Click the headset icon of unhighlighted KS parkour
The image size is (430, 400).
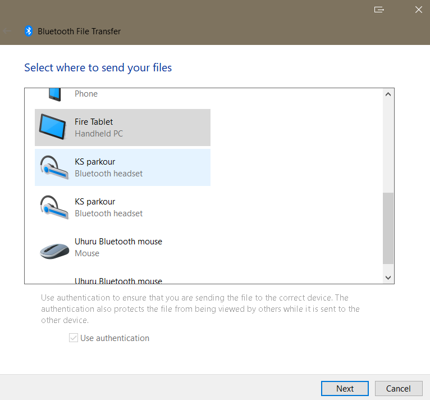(x=54, y=207)
